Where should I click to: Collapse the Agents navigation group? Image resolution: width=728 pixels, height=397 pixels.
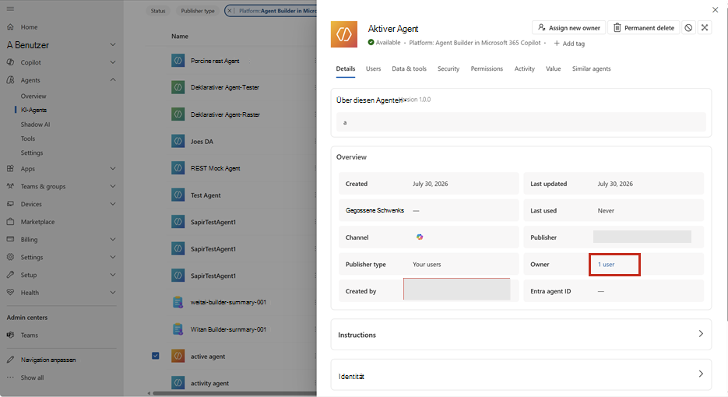coord(113,80)
